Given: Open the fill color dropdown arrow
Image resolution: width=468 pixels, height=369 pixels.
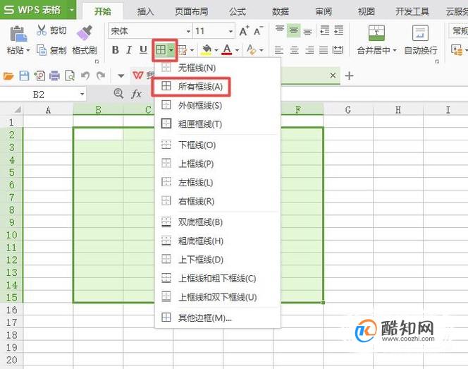Looking at the screenshot, I should tap(216, 50).
